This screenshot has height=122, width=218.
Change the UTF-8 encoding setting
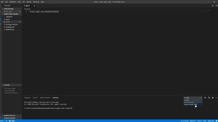pyautogui.click(x=199, y=121)
